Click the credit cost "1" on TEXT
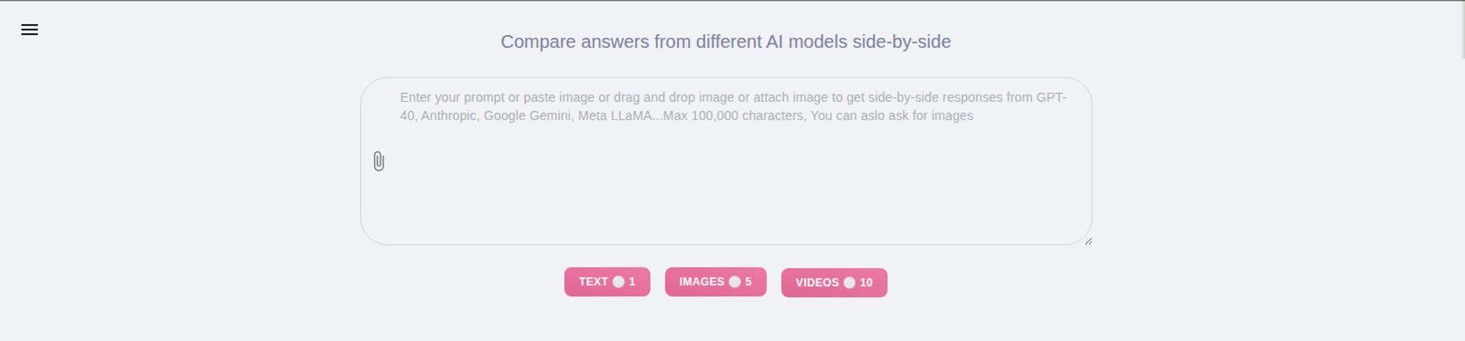The height and width of the screenshot is (341, 1465). coord(632,282)
